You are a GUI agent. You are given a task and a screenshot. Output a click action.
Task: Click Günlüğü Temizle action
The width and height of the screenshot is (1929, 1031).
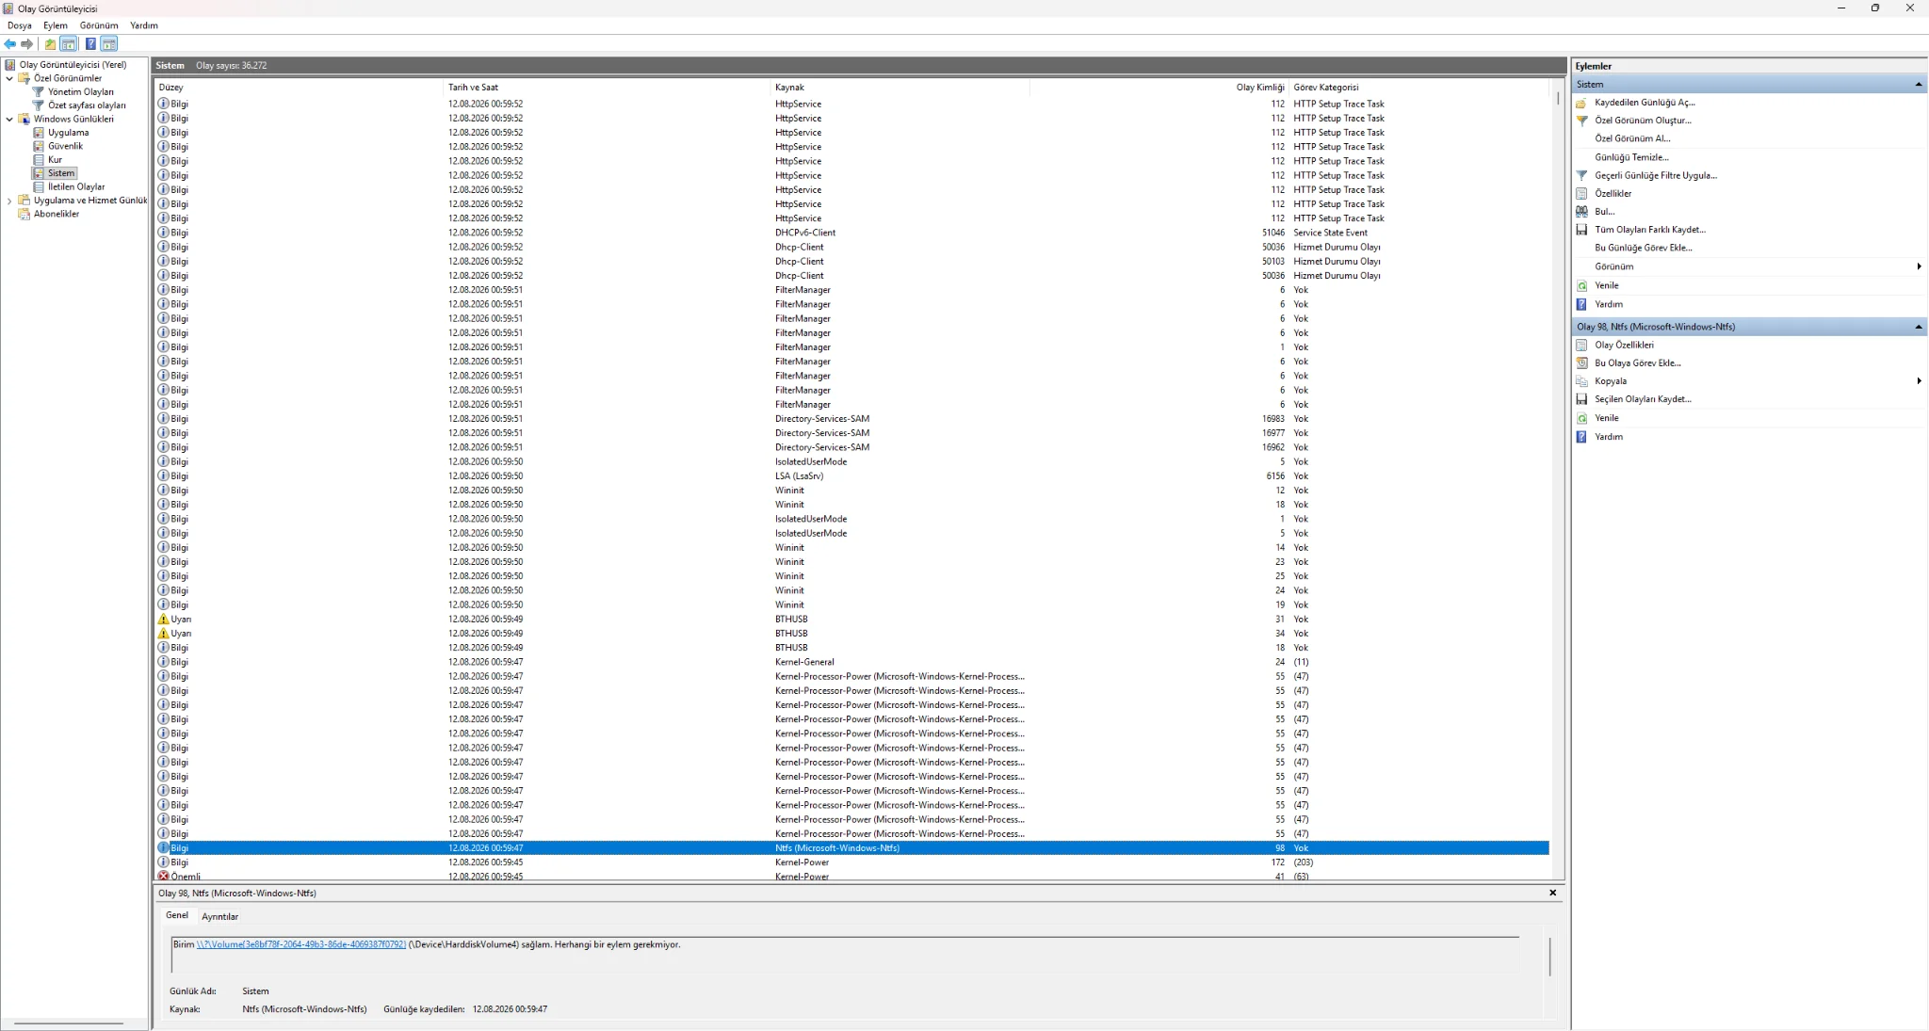(1631, 157)
